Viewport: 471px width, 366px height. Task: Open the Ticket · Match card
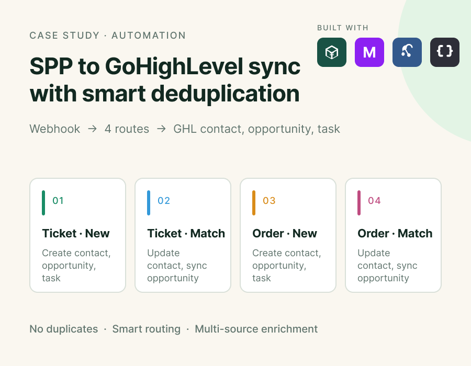point(183,235)
